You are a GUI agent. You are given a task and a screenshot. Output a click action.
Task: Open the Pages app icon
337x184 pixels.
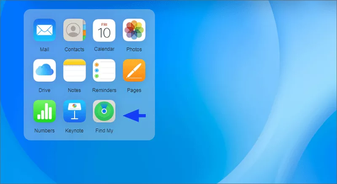click(x=134, y=70)
